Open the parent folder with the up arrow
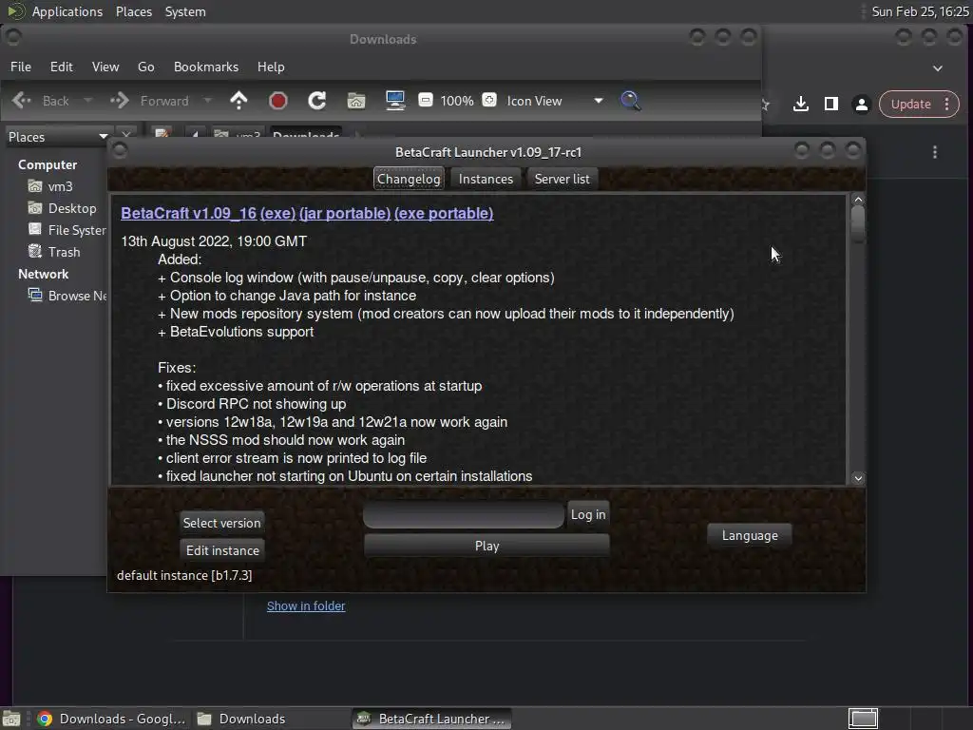This screenshot has width=973, height=730. (238, 101)
